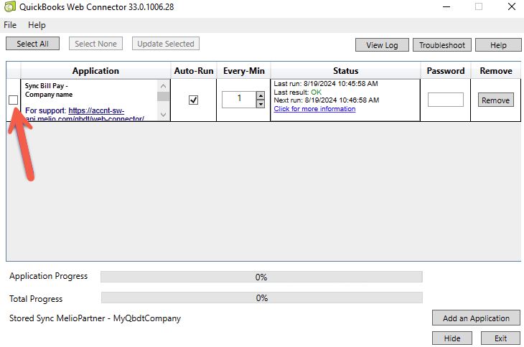
Task: Decrease the Every-Min value with down arrow
Action: click(x=260, y=104)
